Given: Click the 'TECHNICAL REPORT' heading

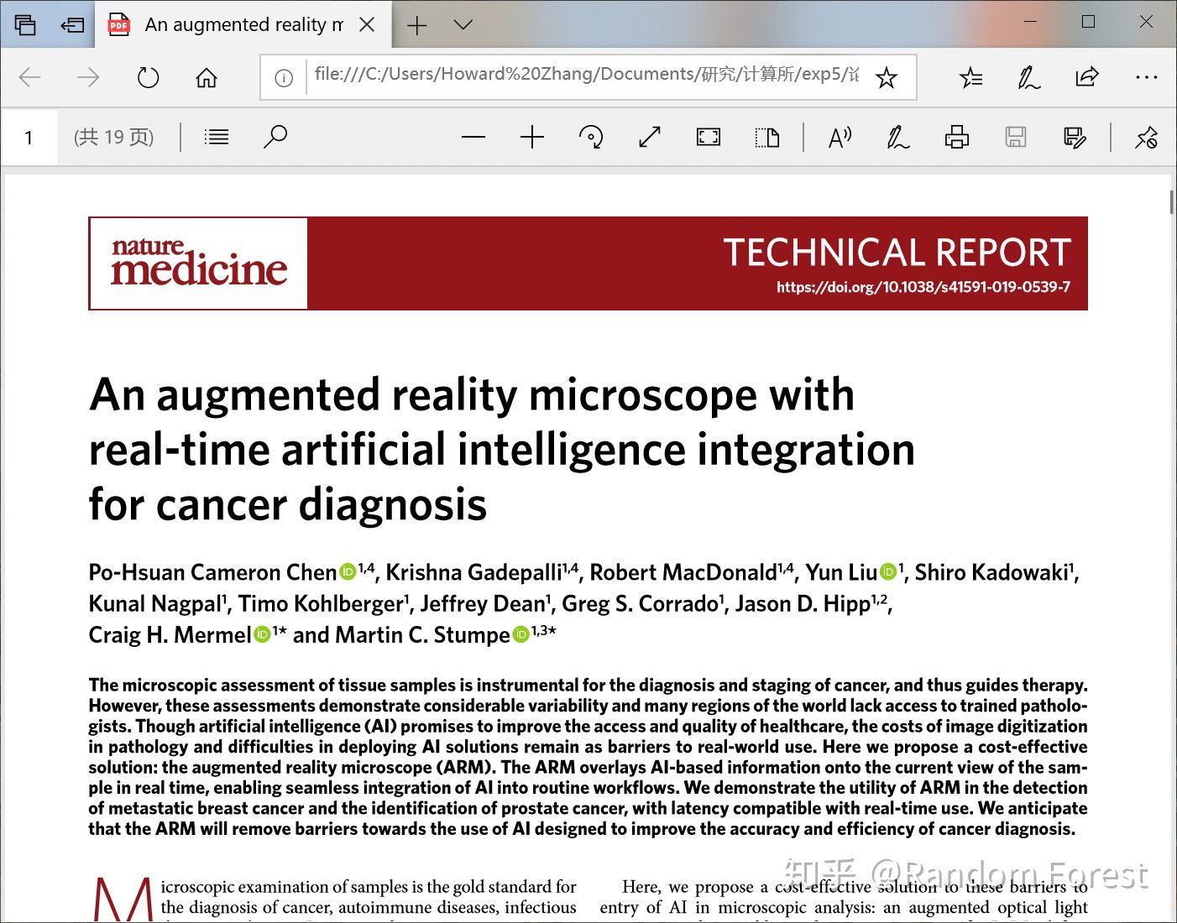Looking at the screenshot, I should coord(897,253).
